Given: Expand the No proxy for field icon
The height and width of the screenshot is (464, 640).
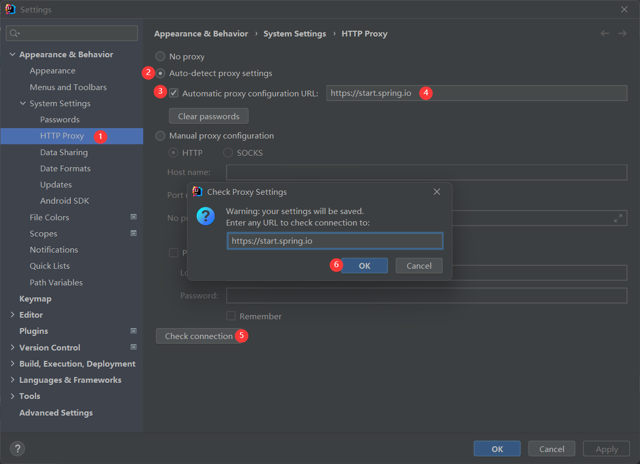Looking at the screenshot, I should tap(618, 218).
